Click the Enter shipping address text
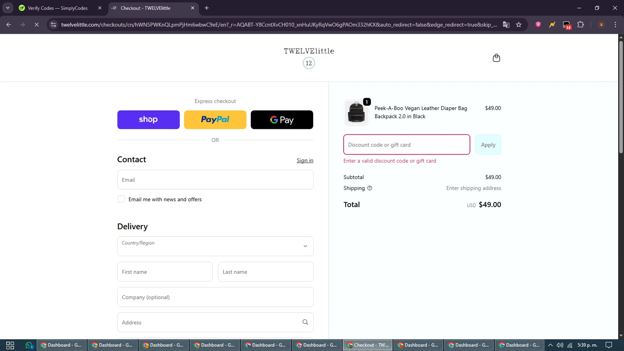Image resolution: width=624 pixels, height=351 pixels. click(x=473, y=188)
